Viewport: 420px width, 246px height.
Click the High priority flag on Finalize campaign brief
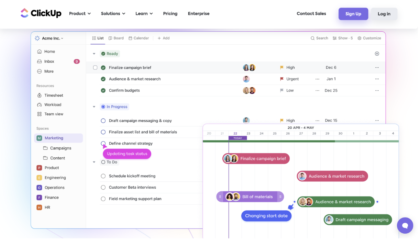click(x=282, y=68)
